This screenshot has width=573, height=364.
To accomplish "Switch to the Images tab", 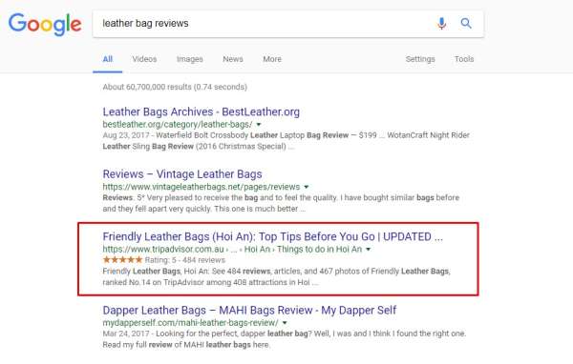I will 190,59.
